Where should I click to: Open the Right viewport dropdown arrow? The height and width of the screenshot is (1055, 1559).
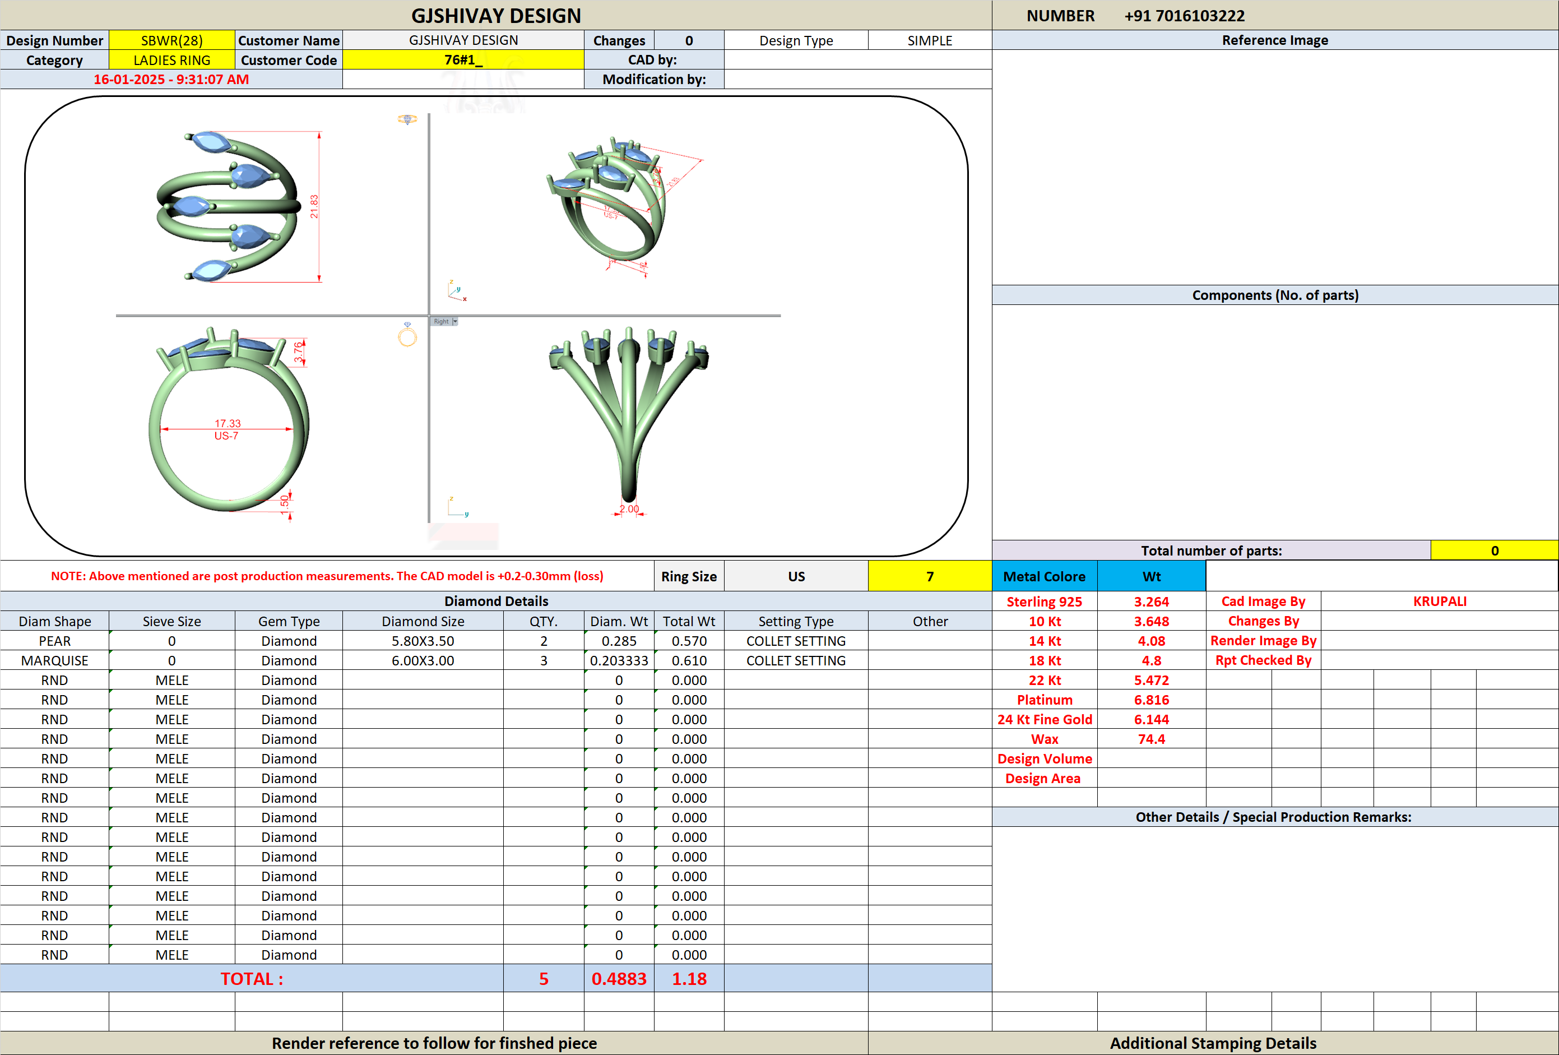(455, 321)
